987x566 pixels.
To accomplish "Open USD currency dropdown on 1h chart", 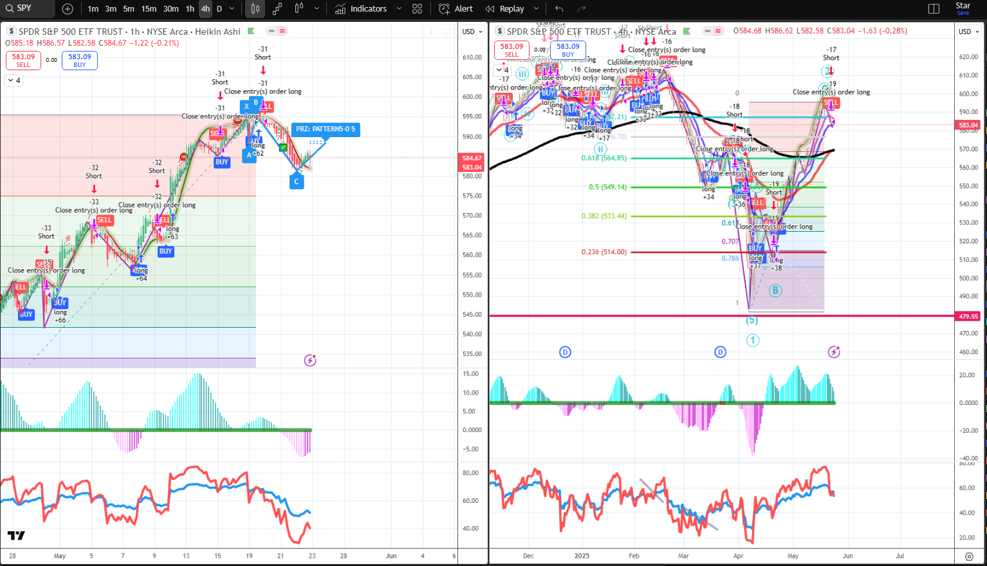I will tap(472, 32).
